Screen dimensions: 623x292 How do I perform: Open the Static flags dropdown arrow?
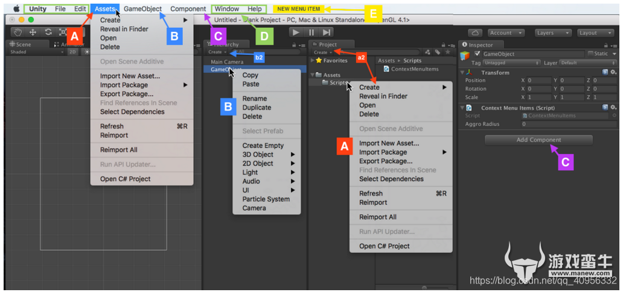tap(614, 54)
